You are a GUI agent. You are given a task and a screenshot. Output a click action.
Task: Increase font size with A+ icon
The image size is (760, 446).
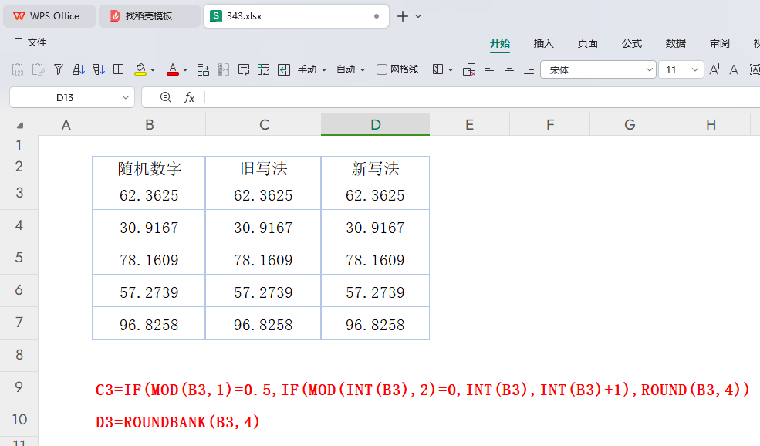pos(715,69)
